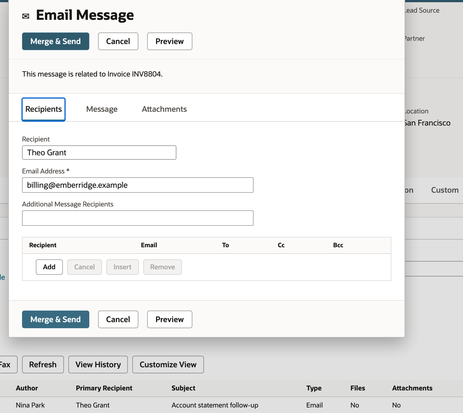The width and height of the screenshot is (463, 413).
Task: Click the Cc column header
Action: (281, 245)
